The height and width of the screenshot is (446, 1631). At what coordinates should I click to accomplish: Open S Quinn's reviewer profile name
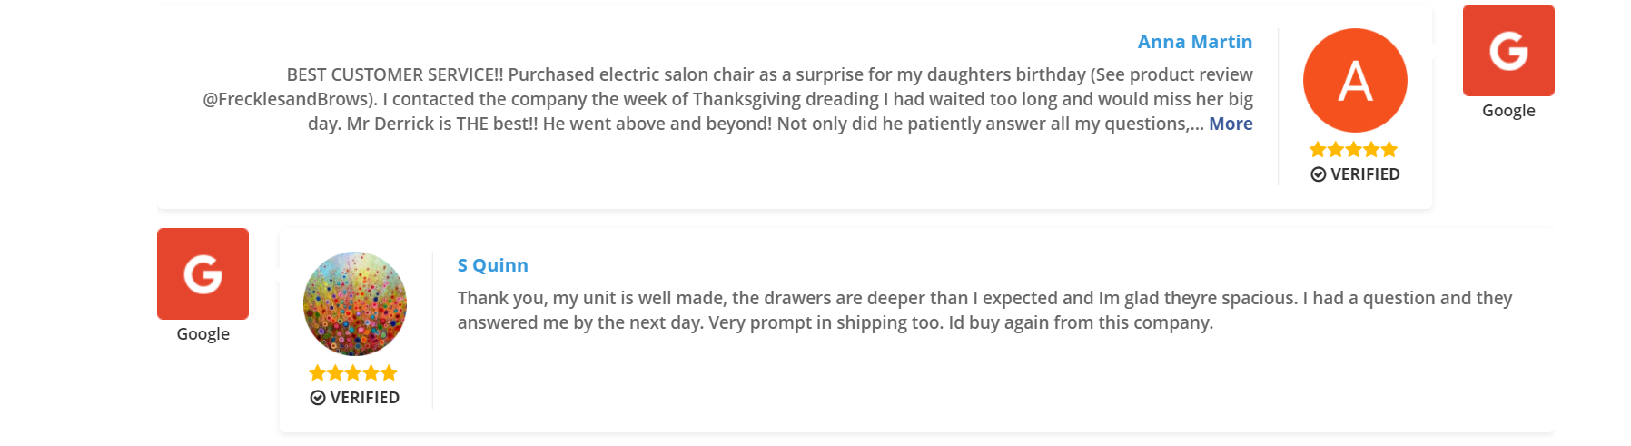coord(493,265)
